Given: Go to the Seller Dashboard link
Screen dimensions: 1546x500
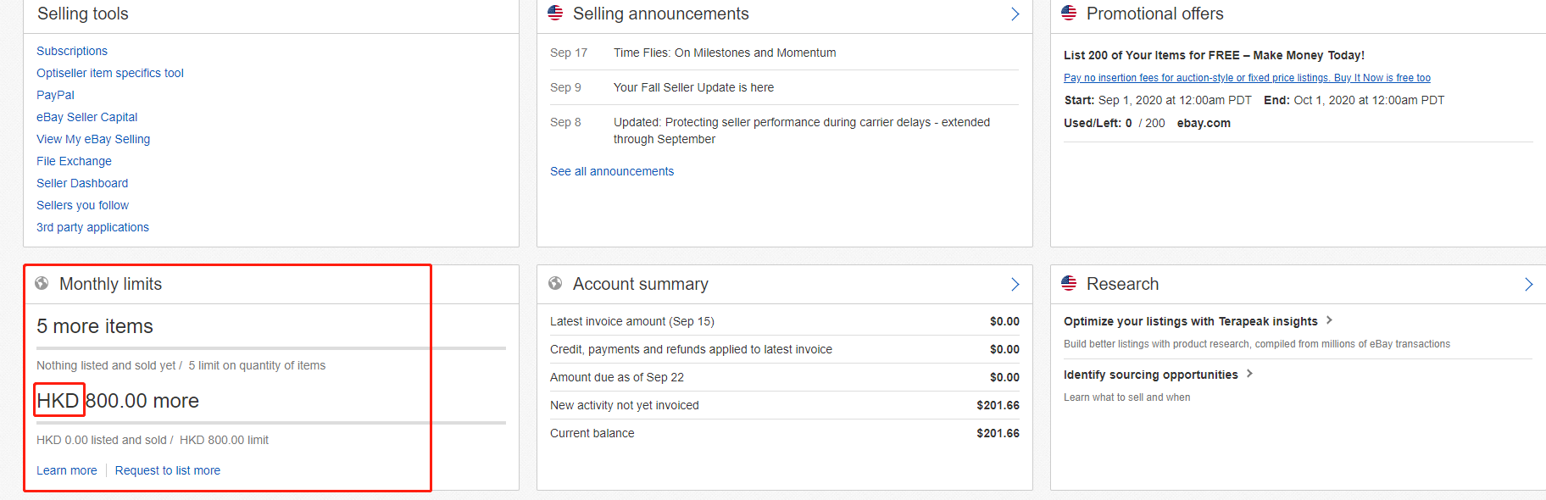Looking at the screenshot, I should coord(82,183).
